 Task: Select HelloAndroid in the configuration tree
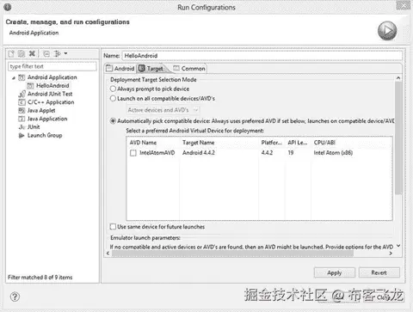click(52, 86)
